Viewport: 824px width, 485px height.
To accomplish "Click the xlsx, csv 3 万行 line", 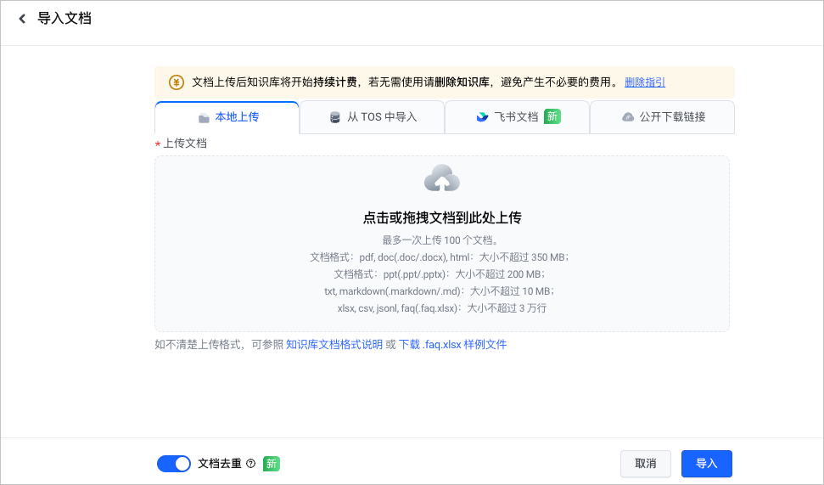I will (442, 308).
